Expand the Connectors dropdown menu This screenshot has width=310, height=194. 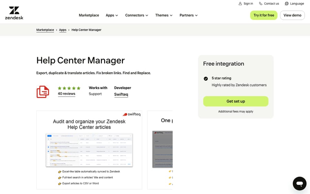pyautogui.click(x=136, y=15)
